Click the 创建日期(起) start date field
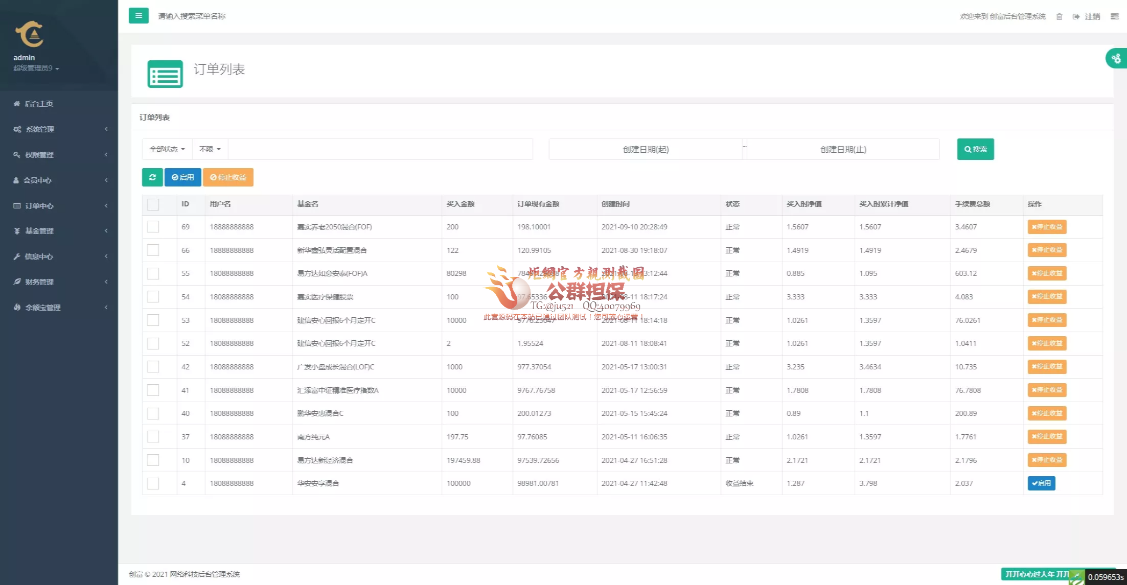The width and height of the screenshot is (1127, 585). tap(645, 149)
